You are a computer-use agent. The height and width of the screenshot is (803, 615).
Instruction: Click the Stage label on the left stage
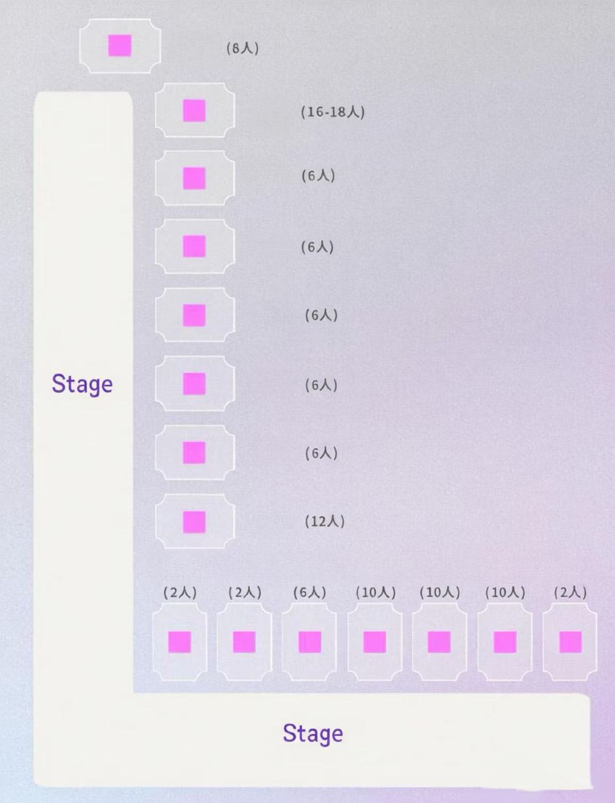point(82,384)
